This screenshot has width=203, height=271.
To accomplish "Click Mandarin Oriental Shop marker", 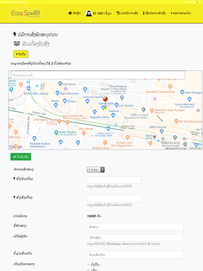I will tap(170, 86).
